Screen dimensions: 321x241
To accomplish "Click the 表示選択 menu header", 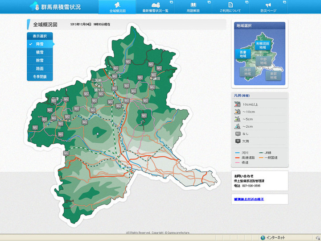I will (40, 36).
